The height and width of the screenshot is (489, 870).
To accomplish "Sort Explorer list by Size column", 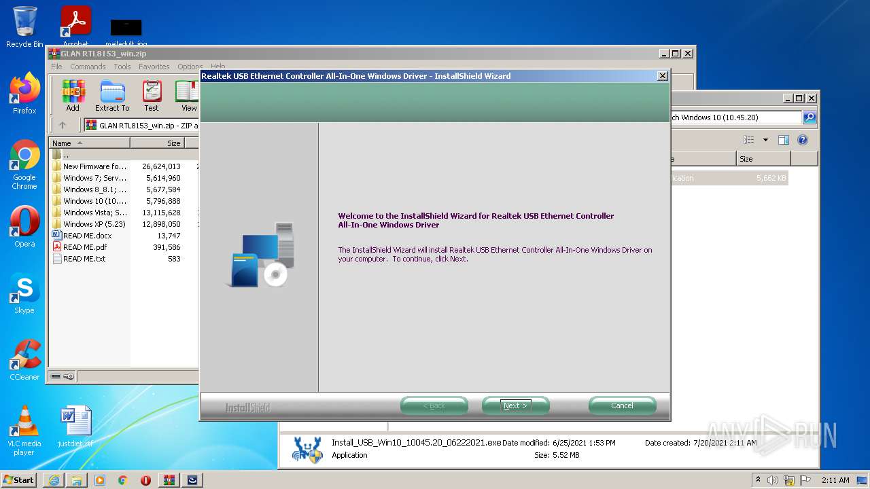I will click(763, 159).
